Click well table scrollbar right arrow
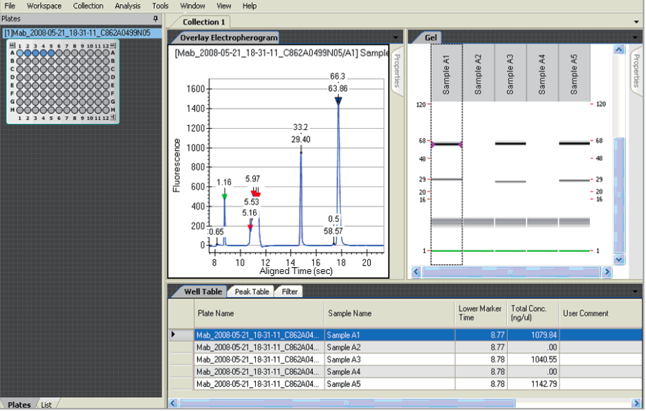Image resolution: width=646 pixels, height=411 pixels. click(x=636, y=403)
